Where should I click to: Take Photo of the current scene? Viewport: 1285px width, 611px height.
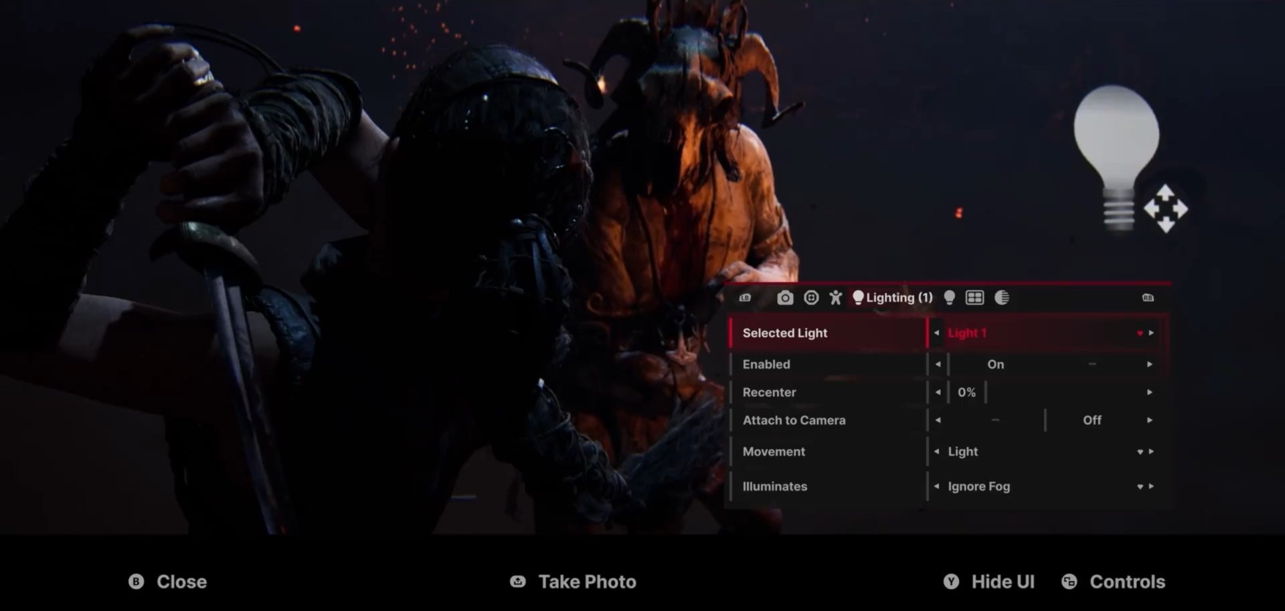point(587,582)
